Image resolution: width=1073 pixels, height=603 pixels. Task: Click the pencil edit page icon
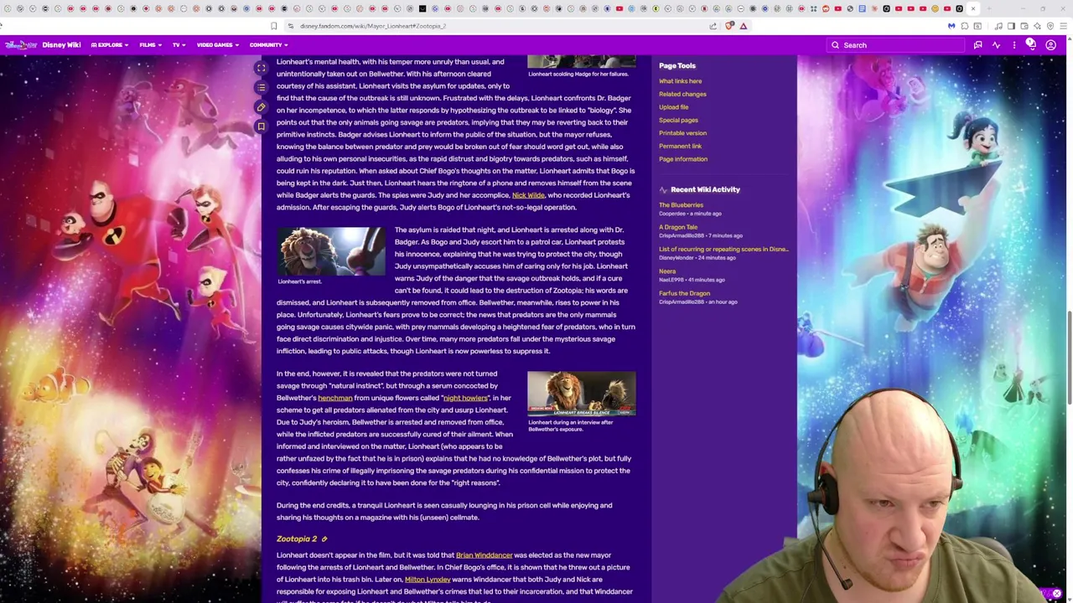tap(261, 107)
